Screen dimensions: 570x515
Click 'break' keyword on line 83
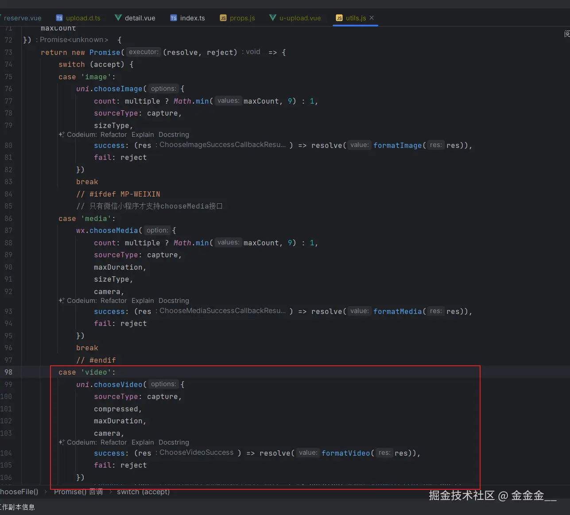click(87, 182)
